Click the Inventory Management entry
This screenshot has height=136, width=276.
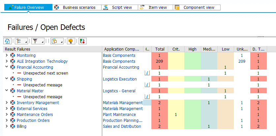38,103
